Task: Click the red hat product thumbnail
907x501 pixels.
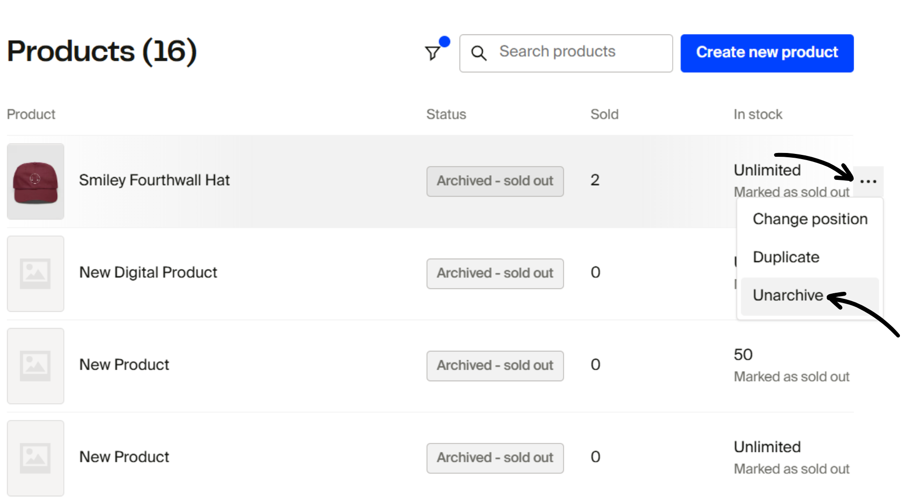Action: 35,181
